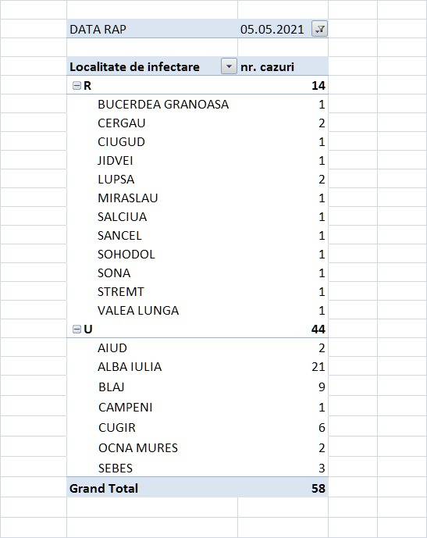Open the DATA RAP filter button
Screen dimensions: 427x538
coord(319,29)
